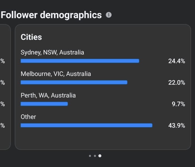Click empty area at bottom of Cities card
The image size is (195, 167).
point(103,139)
